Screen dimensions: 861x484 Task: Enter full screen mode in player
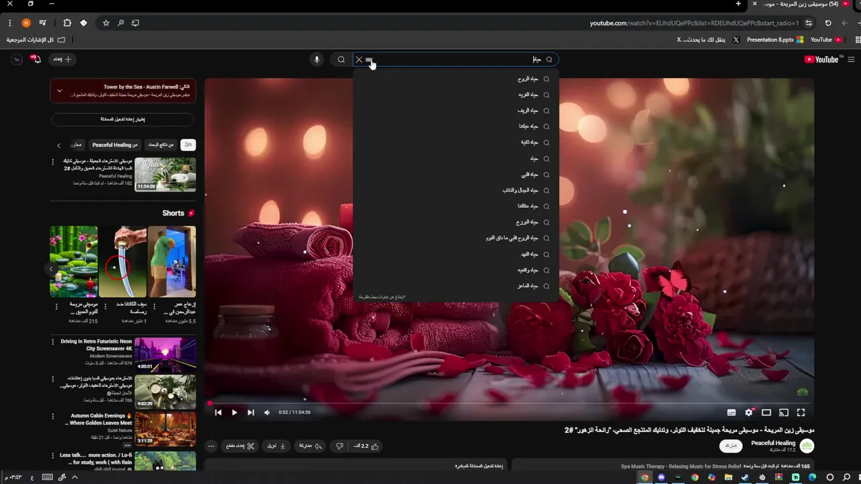click(801, 413)
